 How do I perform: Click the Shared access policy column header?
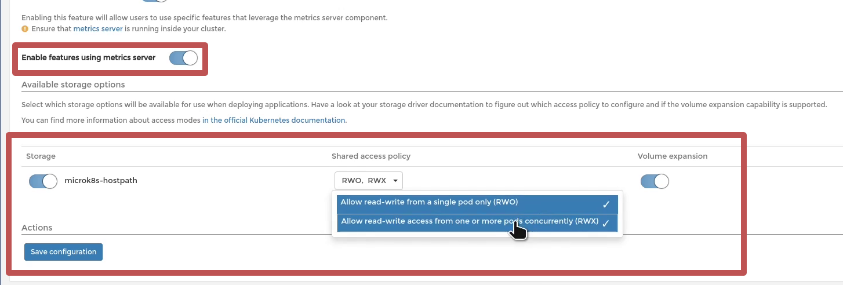click(x=371, y=156)
